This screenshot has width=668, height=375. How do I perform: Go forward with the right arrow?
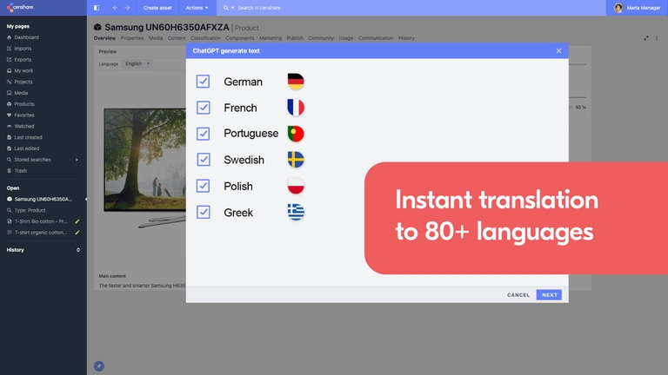pyautogui.click(x=127, y=8)
